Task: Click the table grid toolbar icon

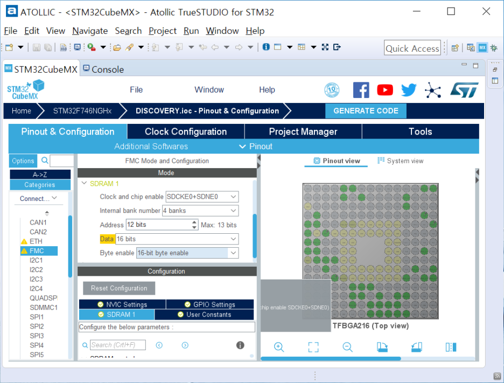Action: pyautogui.click(x=302, y=47)
